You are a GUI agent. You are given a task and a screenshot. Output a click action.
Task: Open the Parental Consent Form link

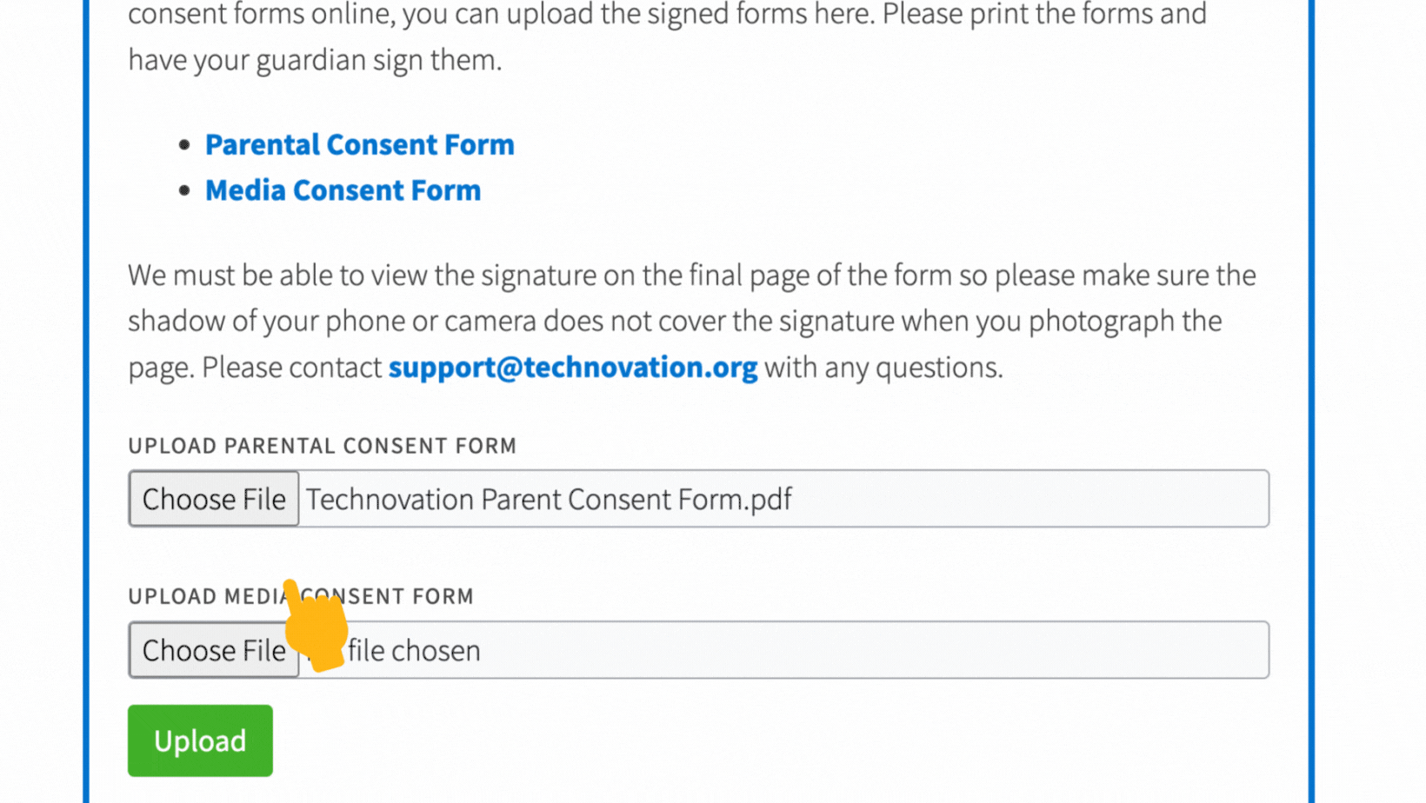click(359, 144)
